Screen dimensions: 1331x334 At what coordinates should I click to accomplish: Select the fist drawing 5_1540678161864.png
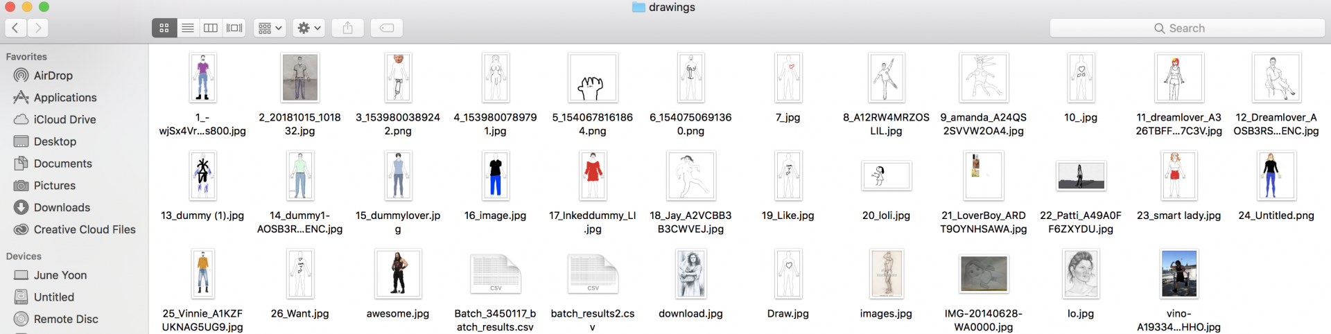pyautogui.click(x=593, y=78)
